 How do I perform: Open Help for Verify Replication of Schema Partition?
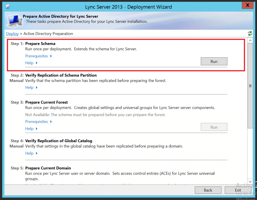30,87
